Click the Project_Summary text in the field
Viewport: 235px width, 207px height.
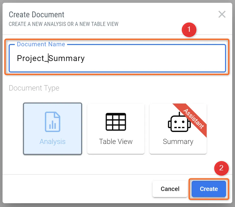pos(51,58)
